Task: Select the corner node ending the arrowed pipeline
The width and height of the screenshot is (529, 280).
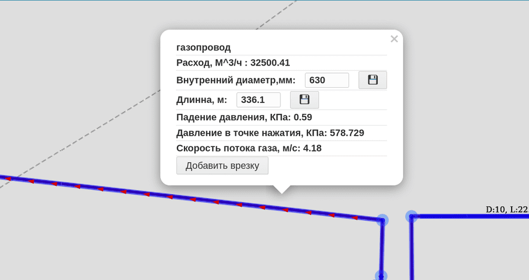Action: (382, 220)
